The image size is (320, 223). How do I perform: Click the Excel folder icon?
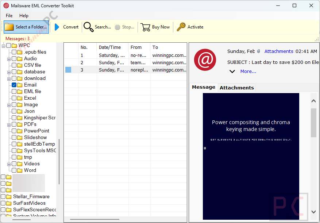pyautogui.click(x=20, y=98)
